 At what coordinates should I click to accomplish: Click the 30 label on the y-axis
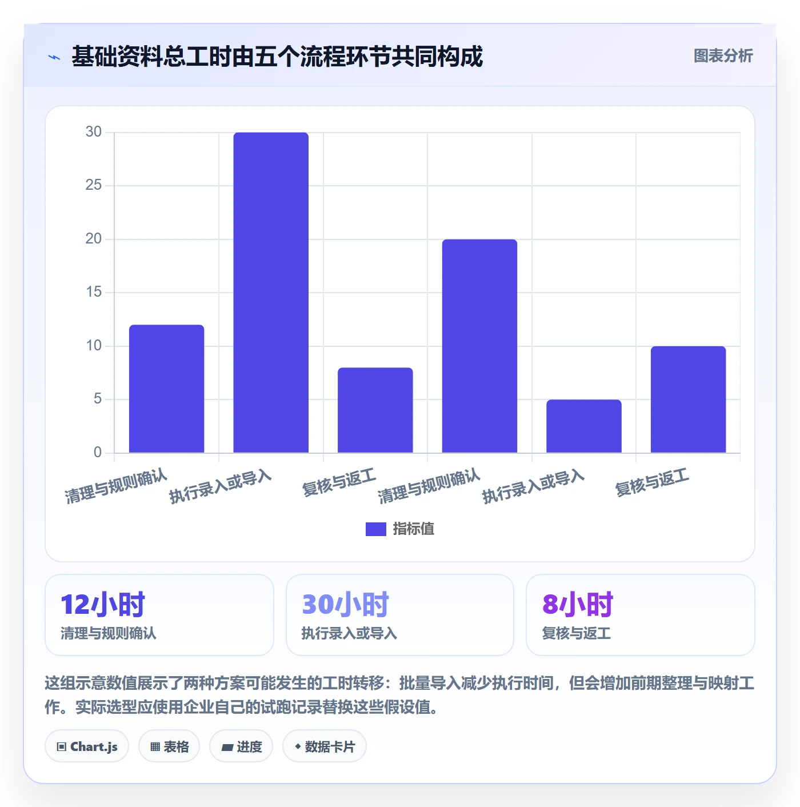(x=94, y=132)
